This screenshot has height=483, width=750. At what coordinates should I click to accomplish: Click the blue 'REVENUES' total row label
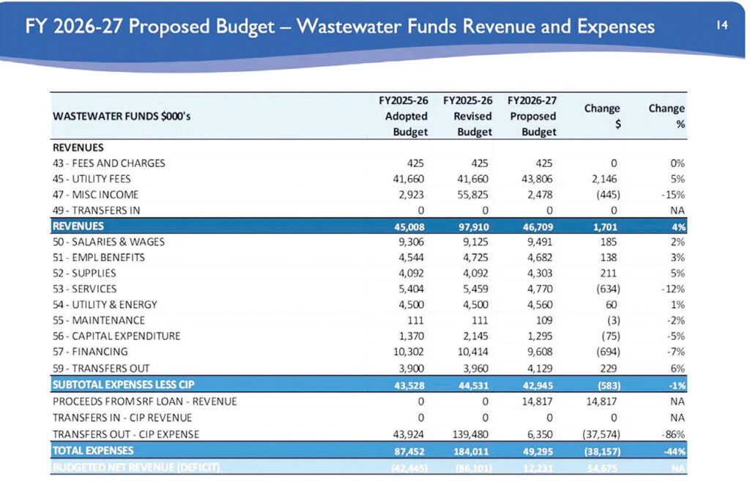tap(78, 226)
